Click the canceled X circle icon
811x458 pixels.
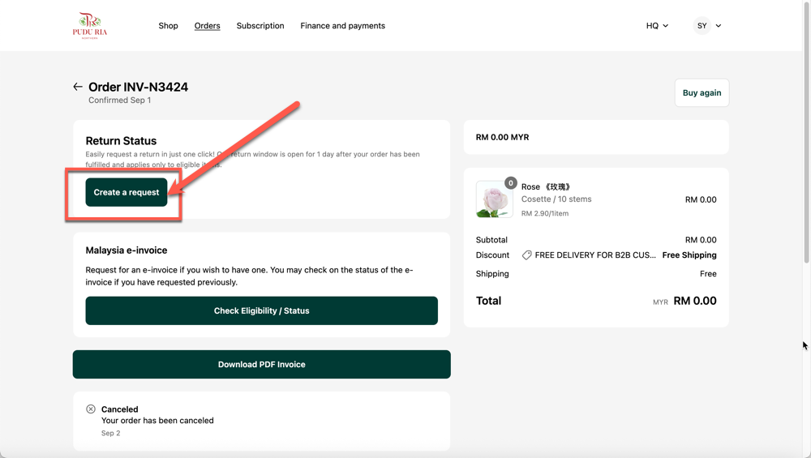pyautogui.click(x=91, y=409)
